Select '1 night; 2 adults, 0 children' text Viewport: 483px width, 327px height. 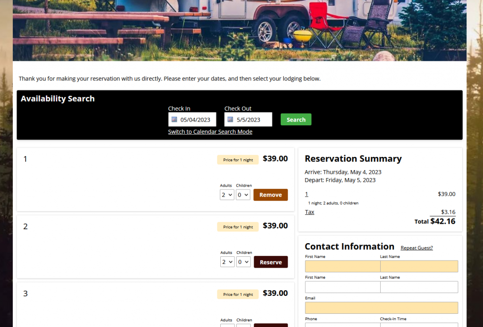[x=333, y=203]
